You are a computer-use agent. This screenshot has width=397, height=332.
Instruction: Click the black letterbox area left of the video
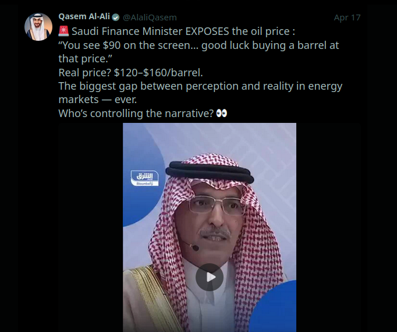tap(91, 227)
